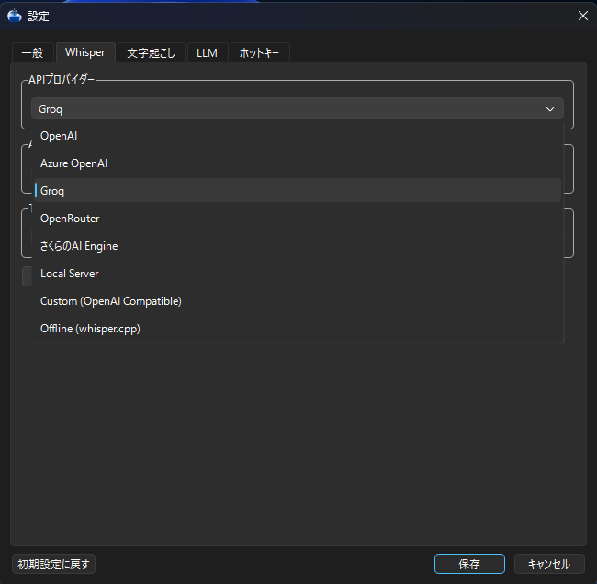Screen dimensions: 597x584
Task: Click the 初期設定に戻す reset button
Action: coord(55,564)
